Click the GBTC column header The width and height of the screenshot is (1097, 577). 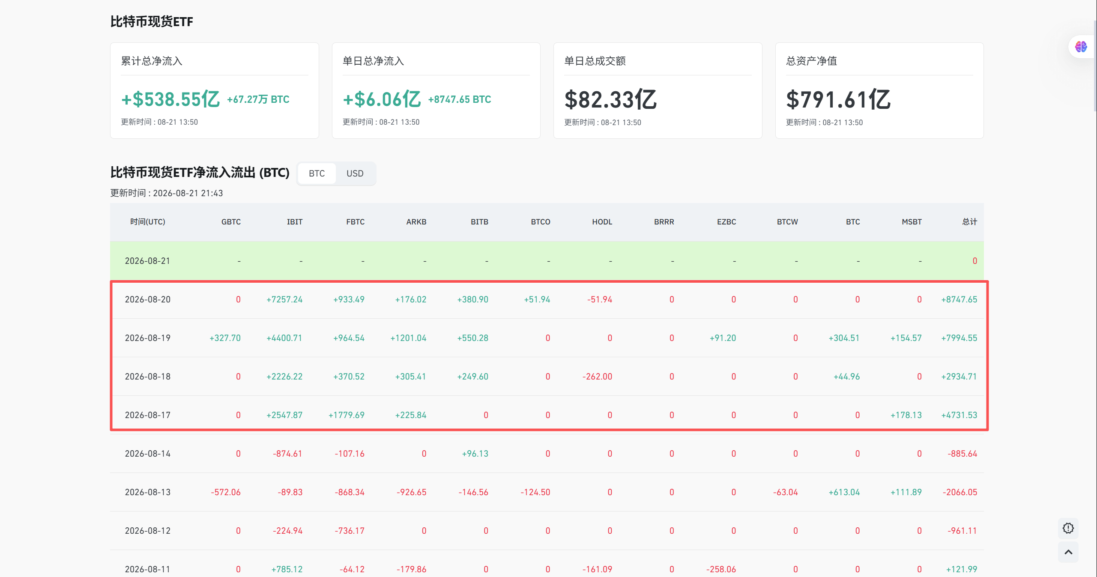(x=231, y=222)
